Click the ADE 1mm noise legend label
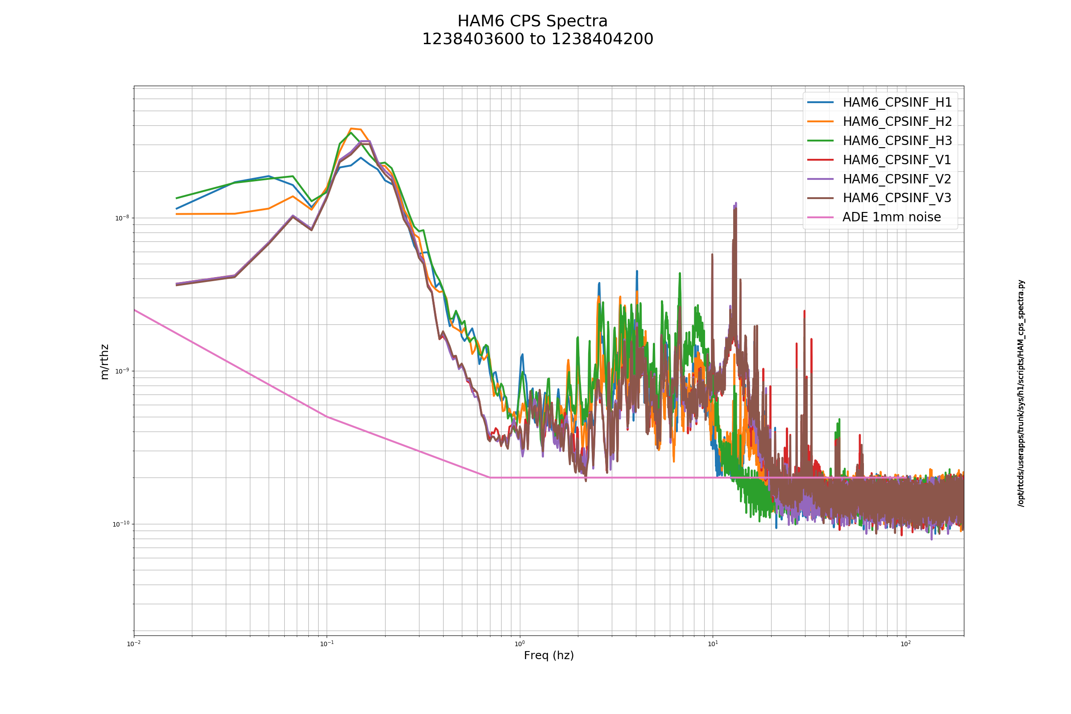The width and height of the screenshot is (1071, 714). click(892, 217)
